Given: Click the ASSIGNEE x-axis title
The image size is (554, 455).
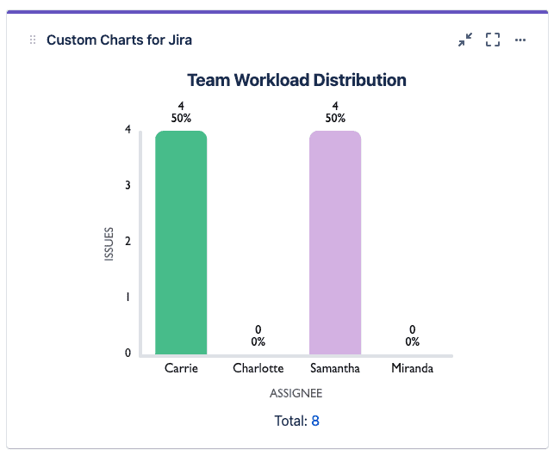Looking at the screenshot, I should [x=296, y=393].
